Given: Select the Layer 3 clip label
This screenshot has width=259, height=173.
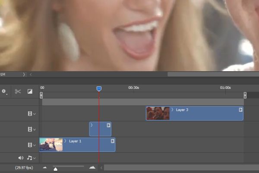Looking at the screenshot, I should [x=182, y=110].
